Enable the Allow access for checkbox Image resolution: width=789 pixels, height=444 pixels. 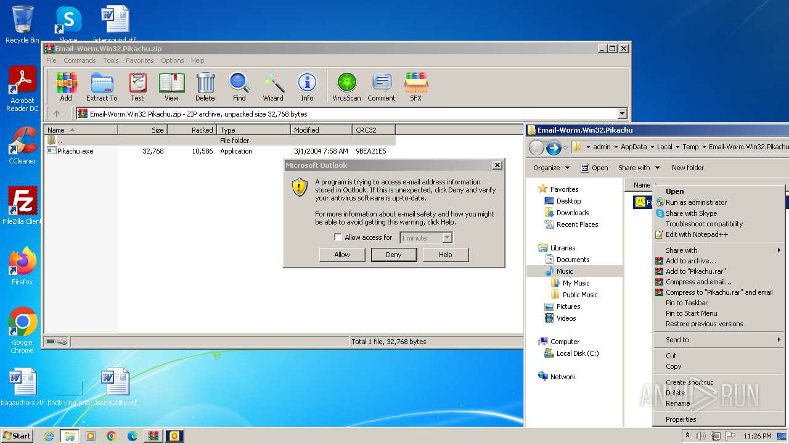pos(338,237)
